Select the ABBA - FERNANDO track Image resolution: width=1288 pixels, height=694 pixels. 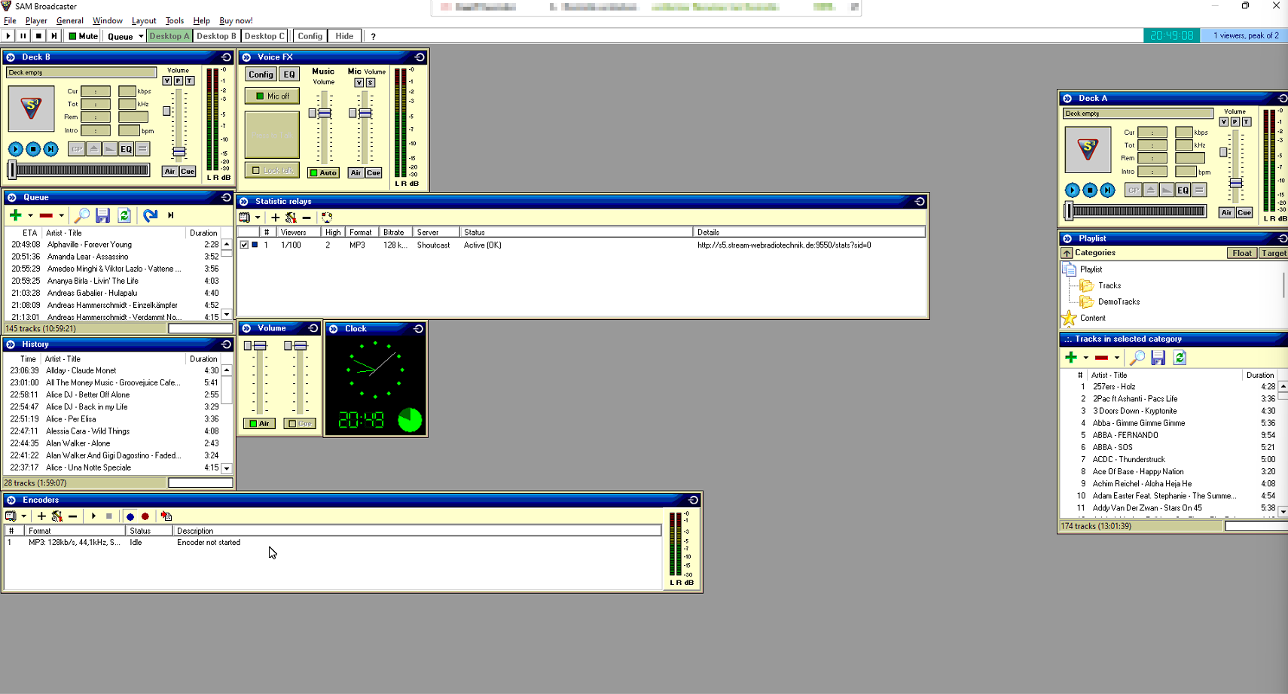coord(1126,435)
